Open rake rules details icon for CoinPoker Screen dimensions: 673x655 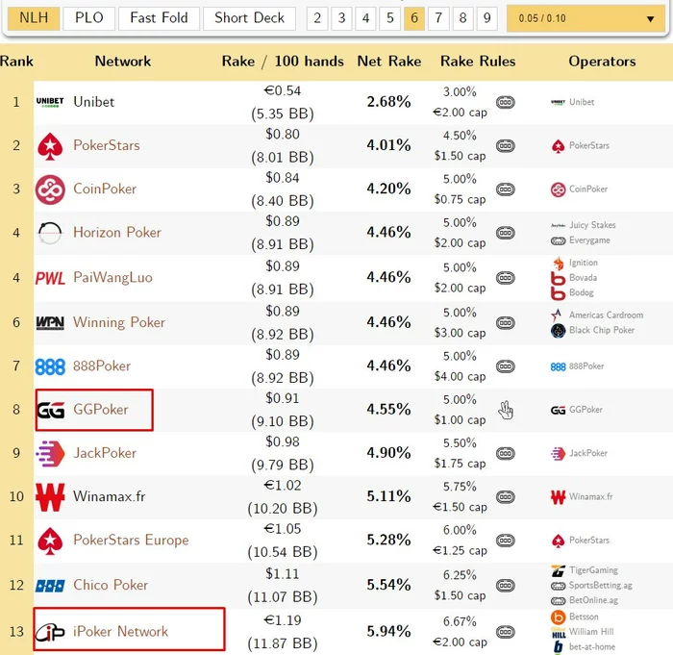tap(506, 189)
